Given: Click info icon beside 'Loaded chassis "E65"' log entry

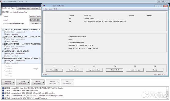Looking at the screenshot, I should tap(3, 93).
